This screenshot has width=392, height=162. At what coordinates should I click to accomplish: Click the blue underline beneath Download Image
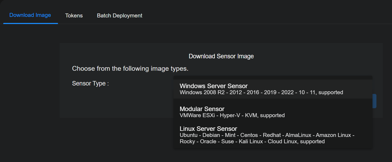pos(30,23)
